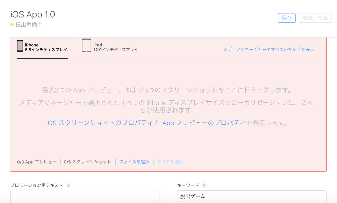The image size is (337, 203).
Task: Open iOS スクリーンショットのプロパティ link
Action: click(100, 123)
